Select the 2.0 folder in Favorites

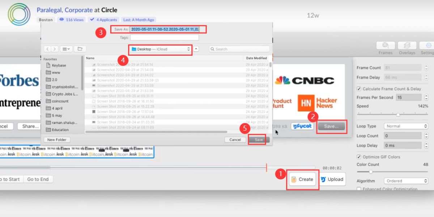point(52,80)
